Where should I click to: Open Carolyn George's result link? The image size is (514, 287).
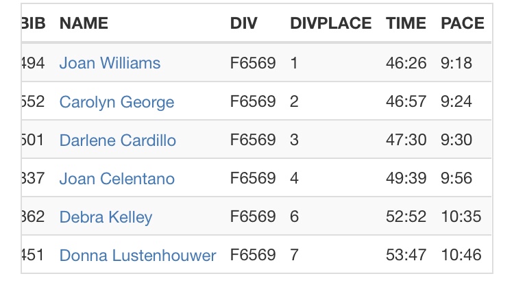click(117, 102)
